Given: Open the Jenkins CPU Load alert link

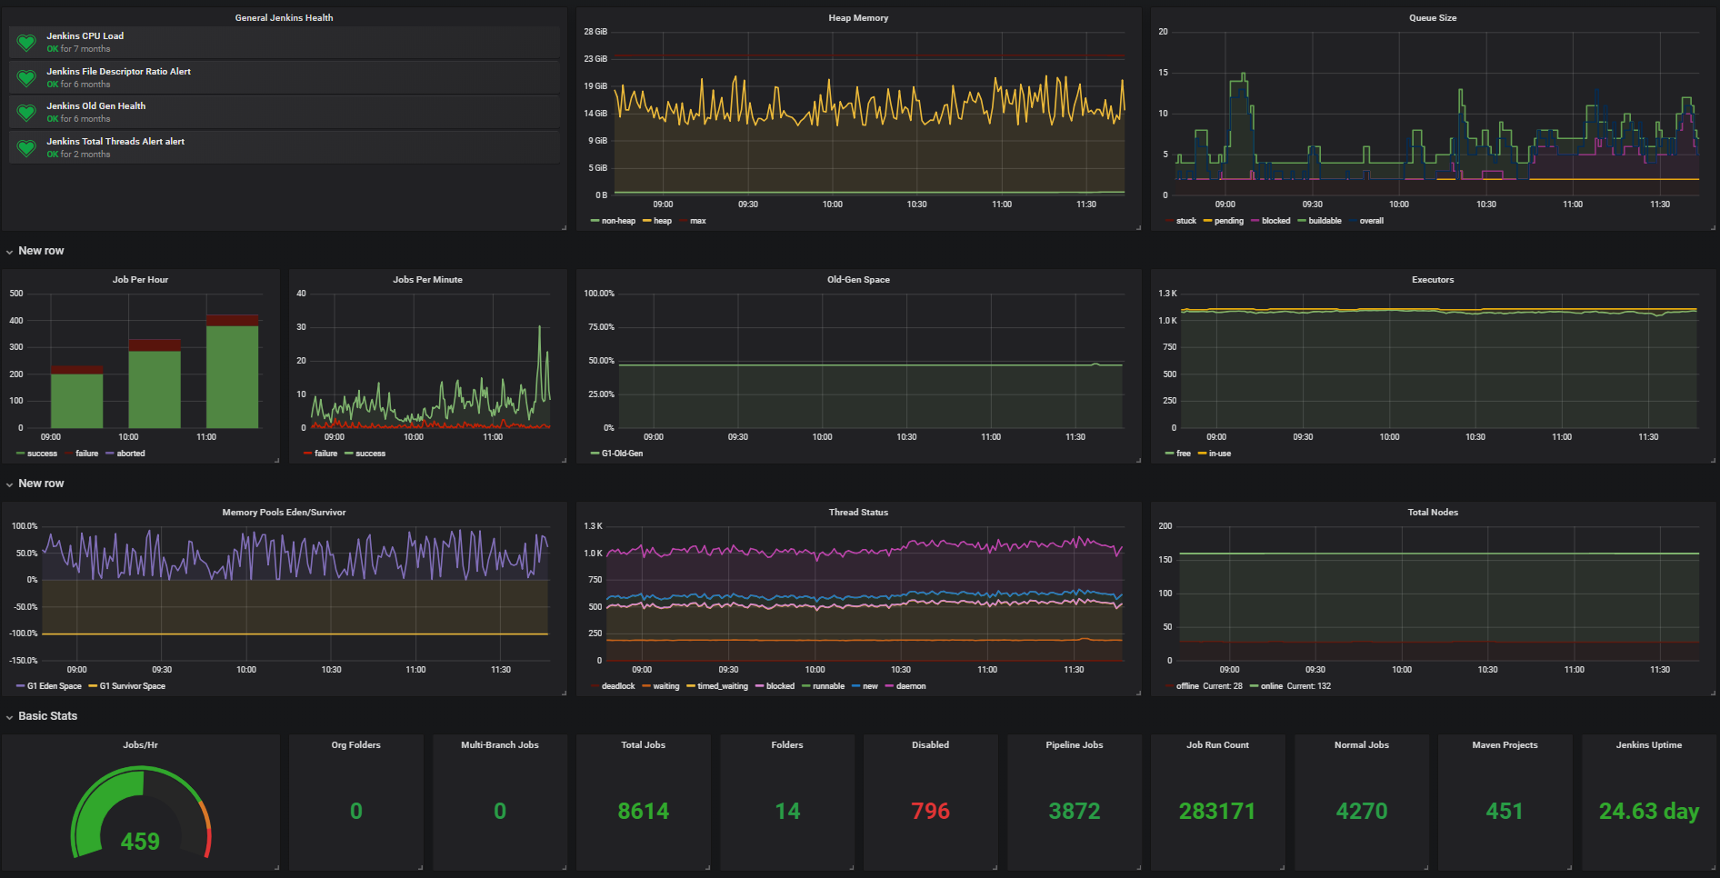Looking at the screenshot, I should tap(85, 36).
